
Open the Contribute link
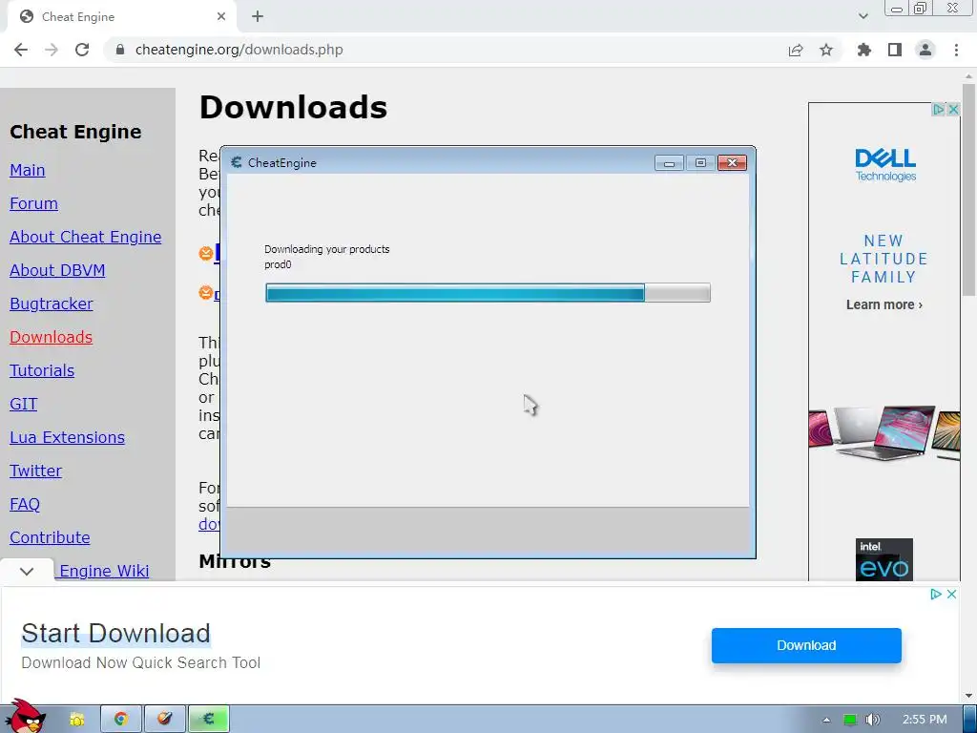tap(50, 537)
